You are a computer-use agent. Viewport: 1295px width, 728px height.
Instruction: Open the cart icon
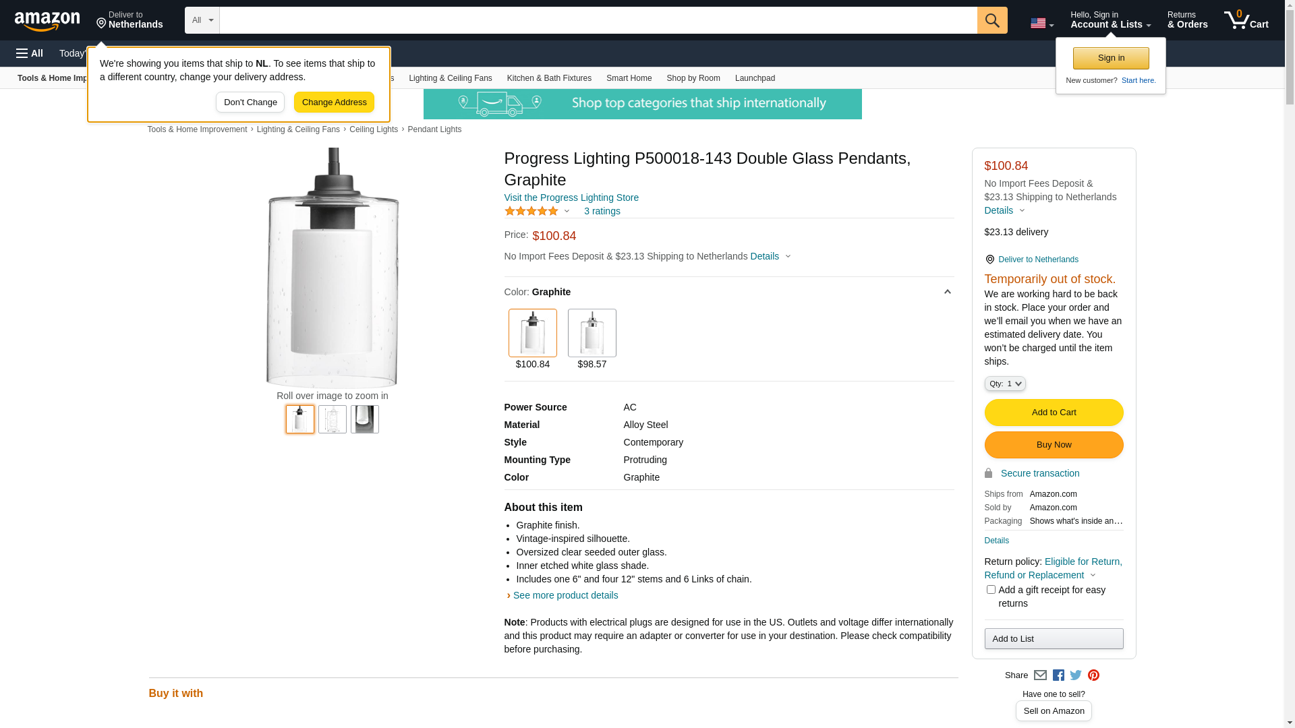pyautogui.click(x=1246, y=20)
